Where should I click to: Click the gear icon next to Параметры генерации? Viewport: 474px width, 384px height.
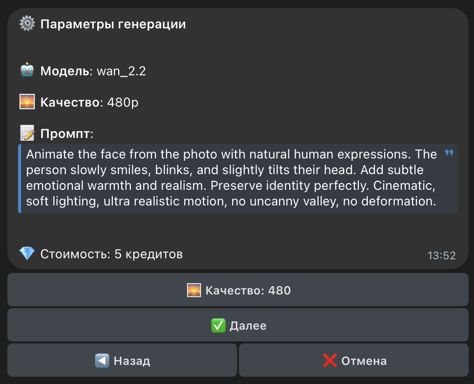pyautogui.click(x=27, y=23)
